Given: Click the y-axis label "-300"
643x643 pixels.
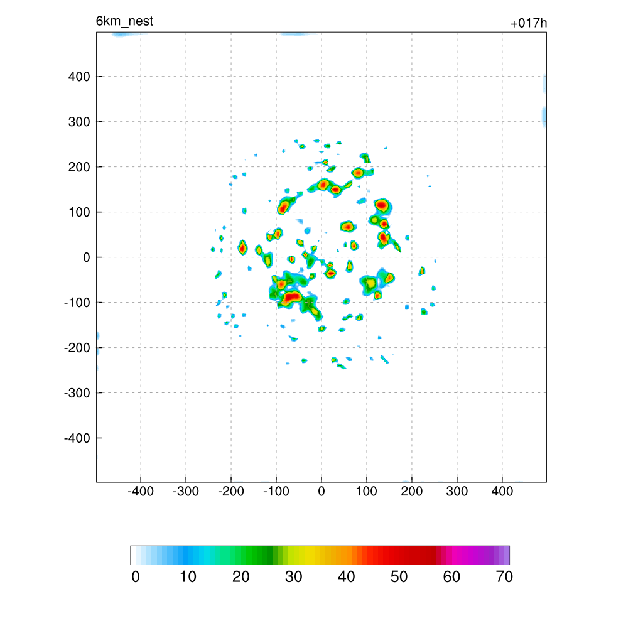Looking at the screenshot, I should tap(77, 393).
